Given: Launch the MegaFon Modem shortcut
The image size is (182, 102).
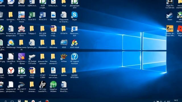Looking at the screenshot, I should click(x=53, y=87).
